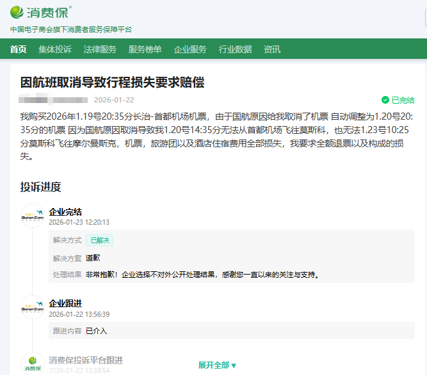Open the 集体投诉 menu item
The height and width of the screenshot is (375, 427).
point(55,49)
